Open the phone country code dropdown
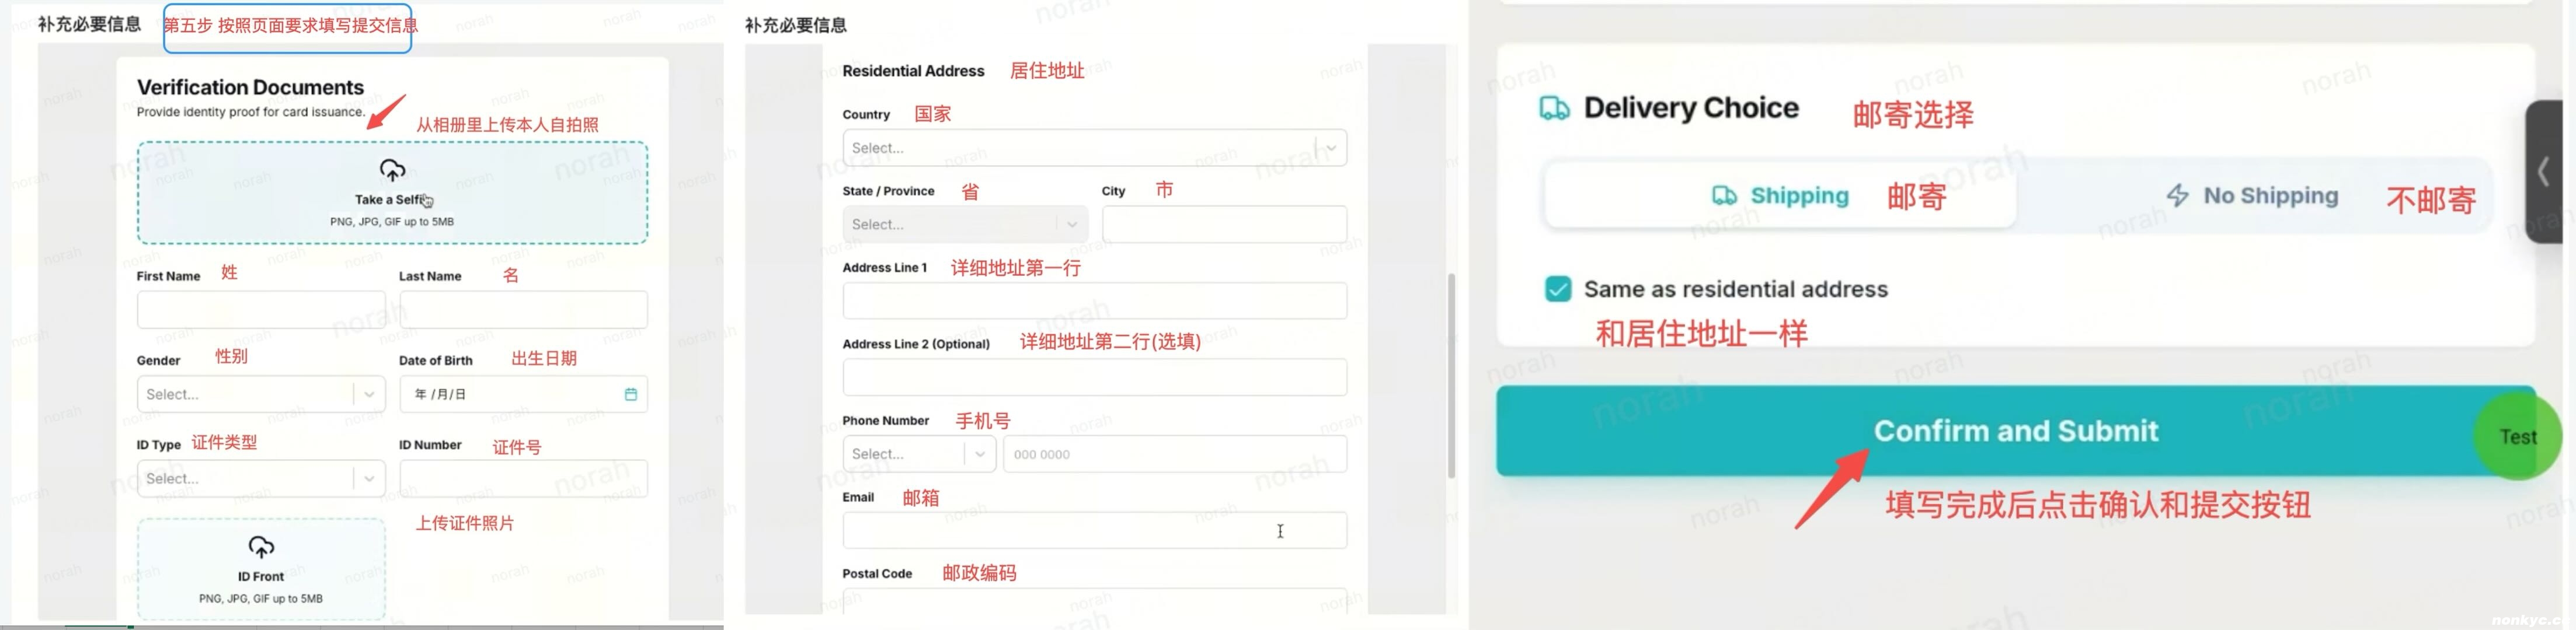 pyautogui.click(x=919, y=454)
